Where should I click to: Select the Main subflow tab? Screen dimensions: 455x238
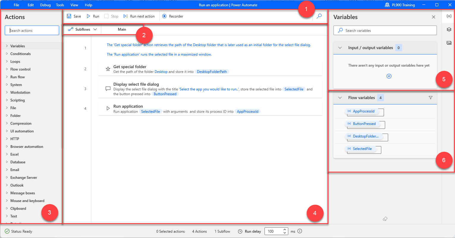pyautogui.click(x=122, y=29)
